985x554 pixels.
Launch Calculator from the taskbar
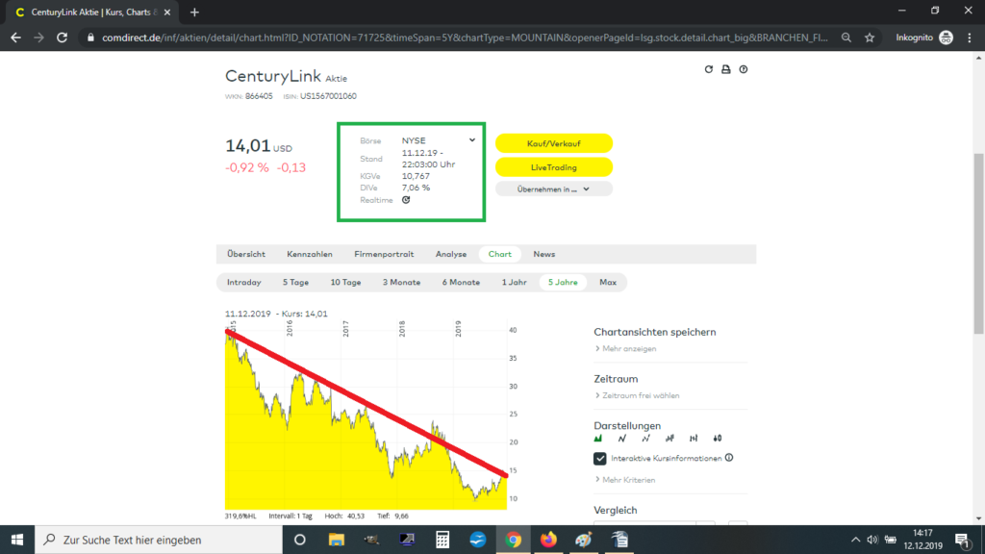pos(442,540)
